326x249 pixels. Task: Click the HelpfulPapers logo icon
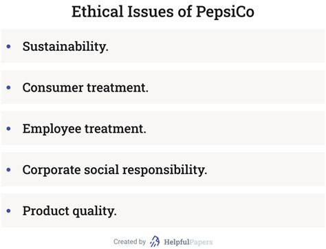[x=155, y=241]
